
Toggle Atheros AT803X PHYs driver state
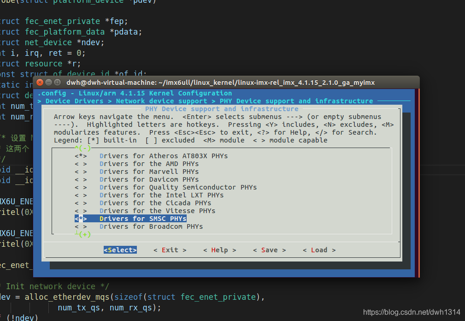click(81, 156)
